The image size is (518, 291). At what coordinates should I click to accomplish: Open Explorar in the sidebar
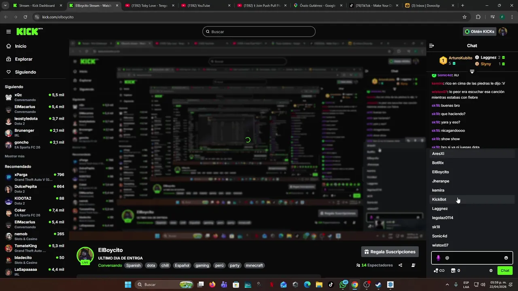click(x=23, y=59)
